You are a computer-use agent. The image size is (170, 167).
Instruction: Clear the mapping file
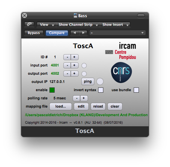click(x=115, y=106)
